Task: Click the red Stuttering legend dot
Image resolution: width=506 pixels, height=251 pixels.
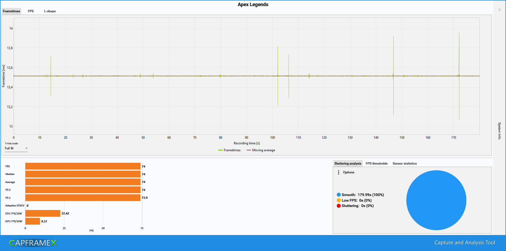Action: click(339, 206)
